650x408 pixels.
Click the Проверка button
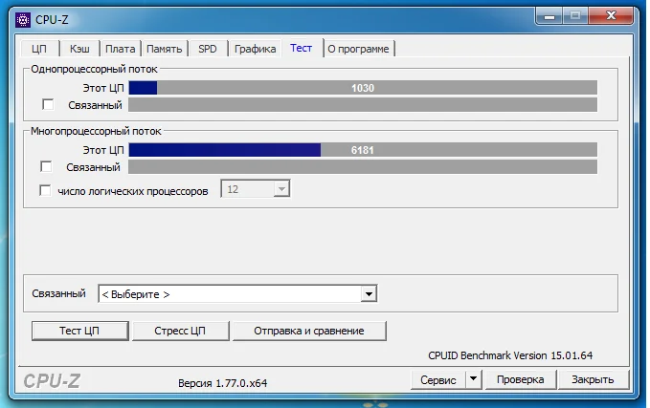(520, 379)
